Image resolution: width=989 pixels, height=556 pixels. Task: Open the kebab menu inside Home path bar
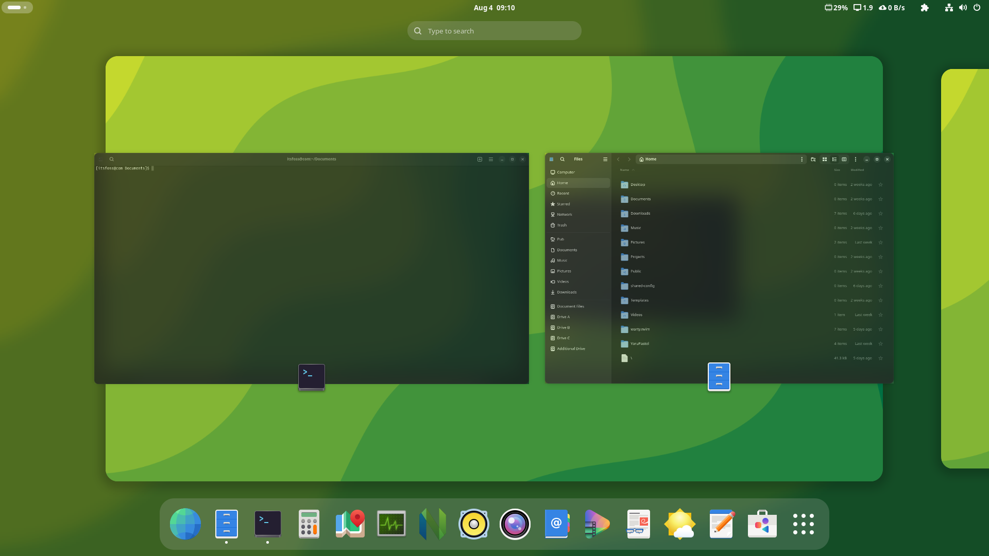(x=802, y=159)
